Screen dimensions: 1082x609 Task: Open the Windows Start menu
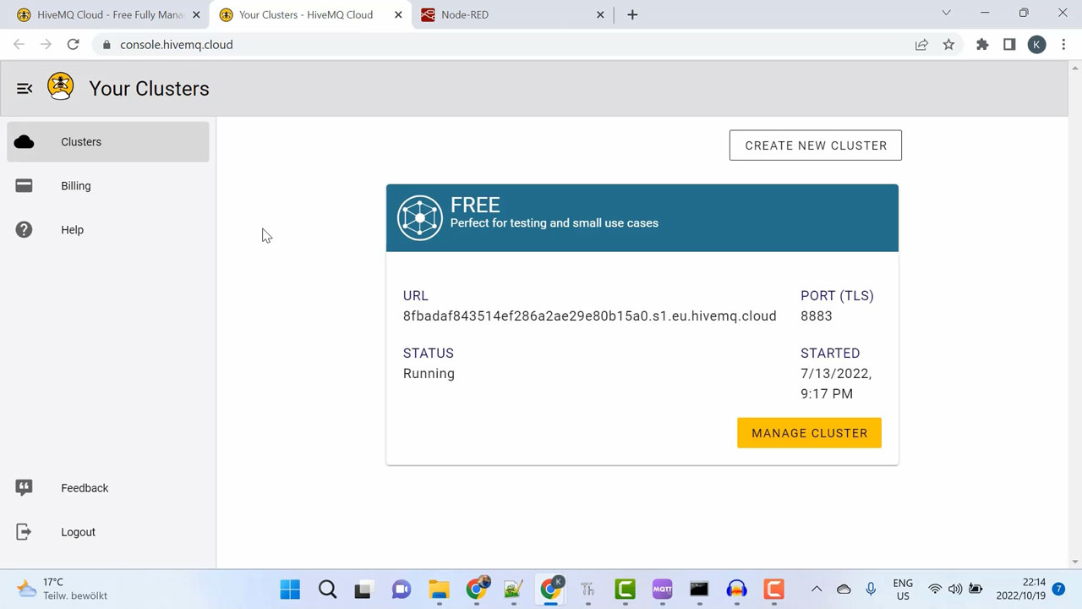tap(290, 590)
